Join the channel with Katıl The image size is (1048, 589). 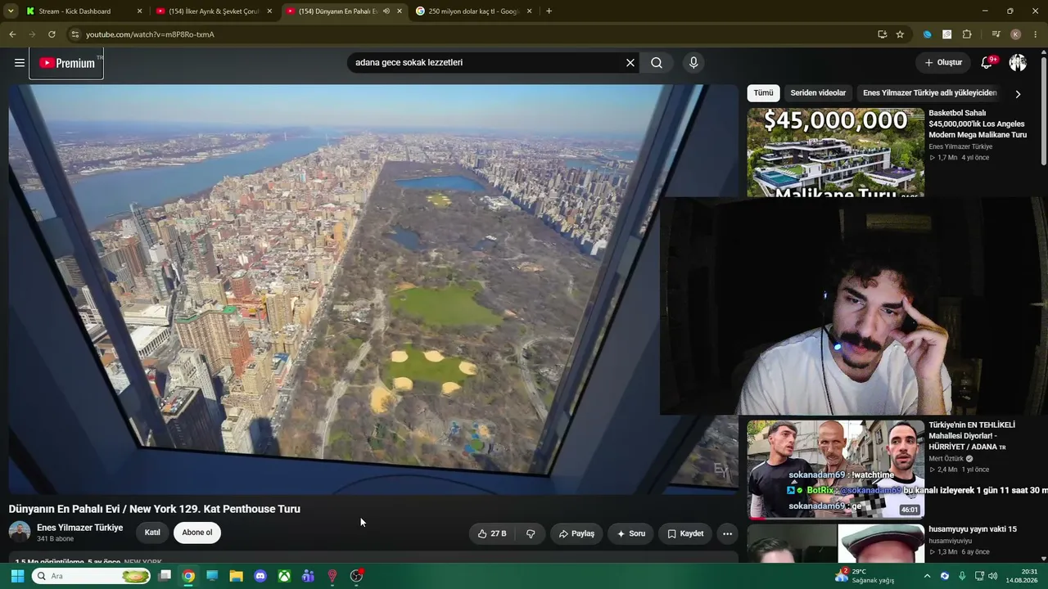152,533
